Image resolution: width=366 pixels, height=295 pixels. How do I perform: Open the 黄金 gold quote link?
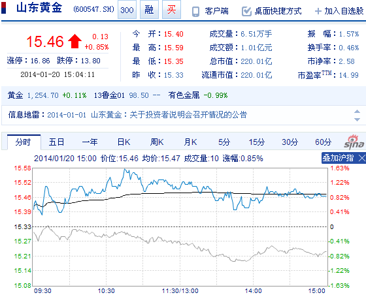15,95
